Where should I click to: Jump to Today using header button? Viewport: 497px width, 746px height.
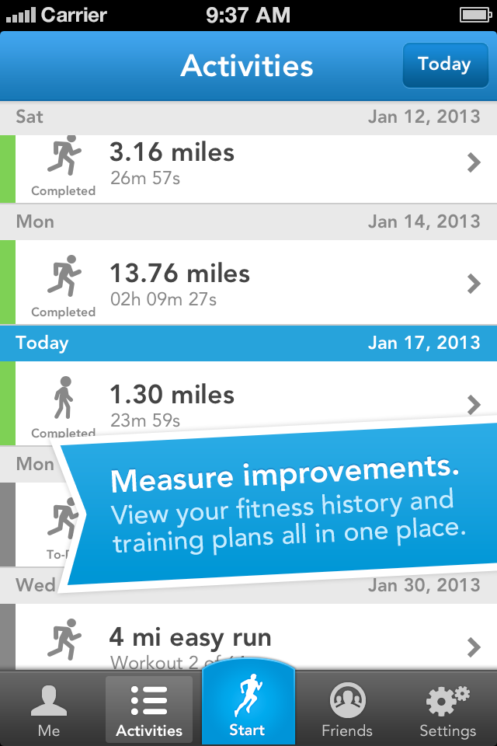[445, 65]
